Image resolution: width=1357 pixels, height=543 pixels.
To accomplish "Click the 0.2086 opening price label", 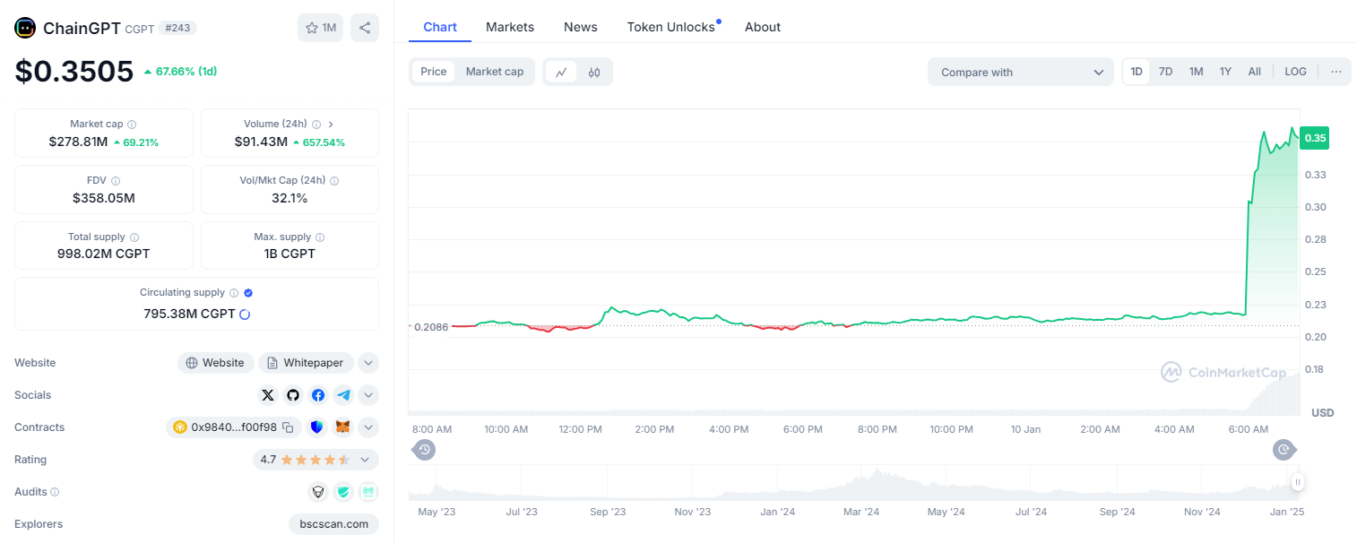I will click(430, 327).
